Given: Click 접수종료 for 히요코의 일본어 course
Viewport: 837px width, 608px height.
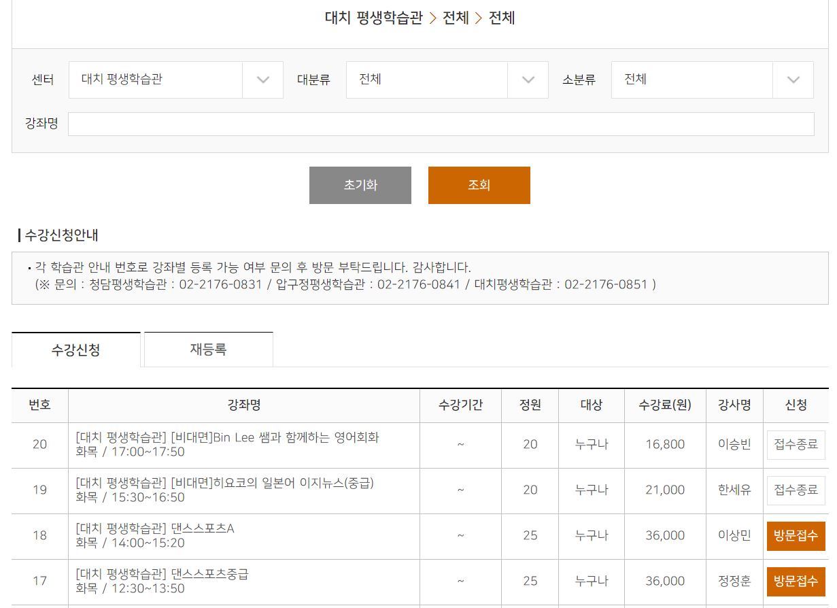Looking at the screenshot, I should 796,490.
